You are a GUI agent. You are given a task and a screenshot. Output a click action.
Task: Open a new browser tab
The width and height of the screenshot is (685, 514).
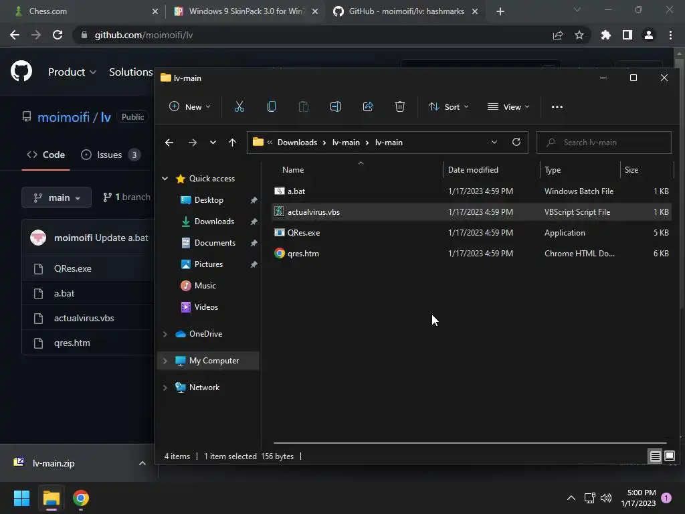(500, 12)
